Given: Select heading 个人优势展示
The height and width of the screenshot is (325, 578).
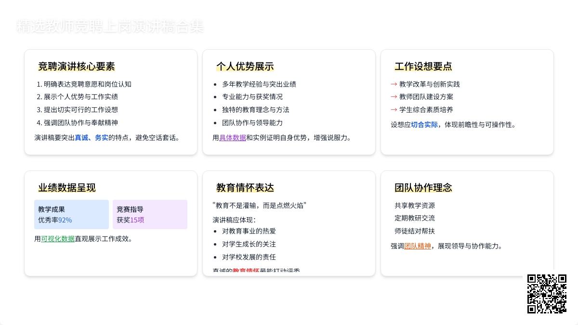Looking at the screenshot, I should point(245,66).
